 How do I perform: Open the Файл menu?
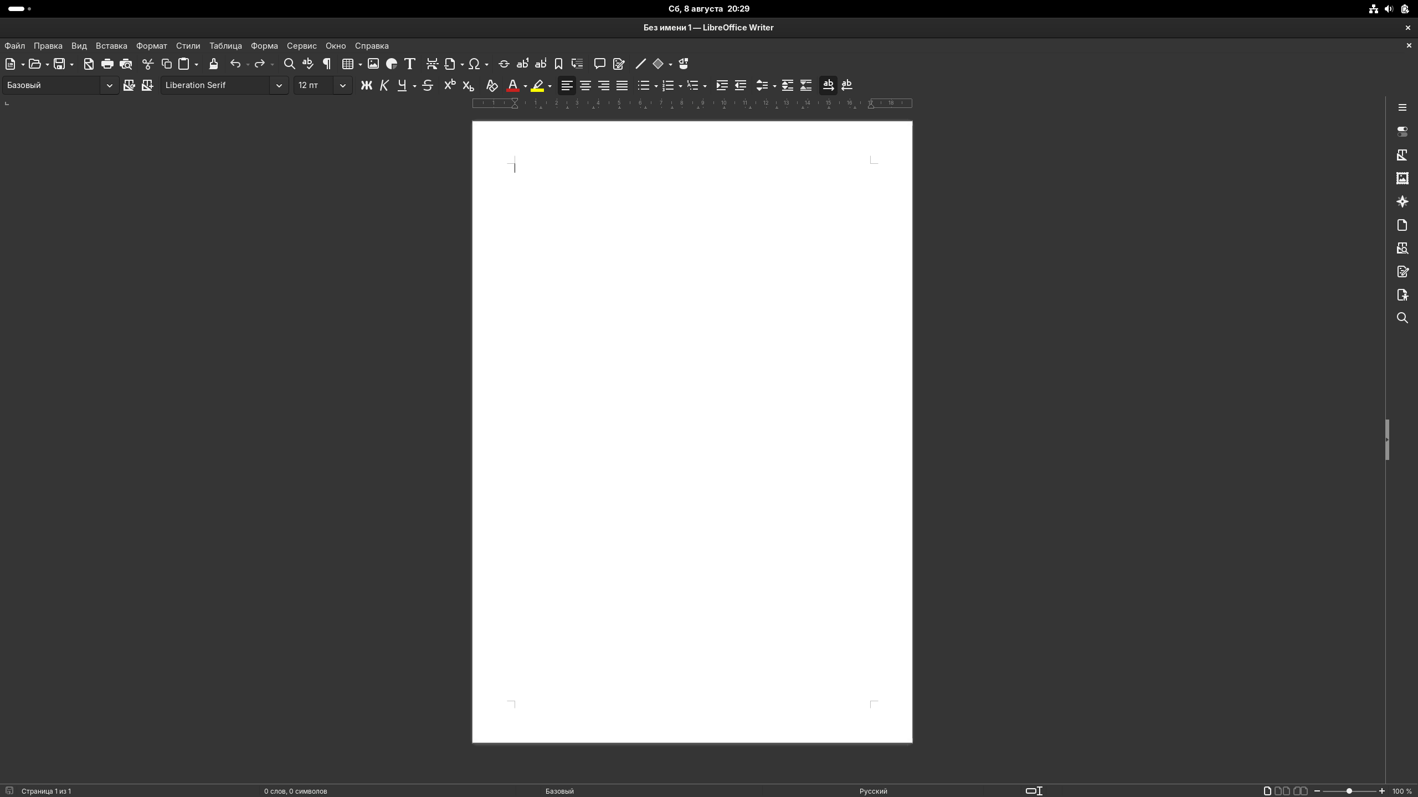[15, 46]
